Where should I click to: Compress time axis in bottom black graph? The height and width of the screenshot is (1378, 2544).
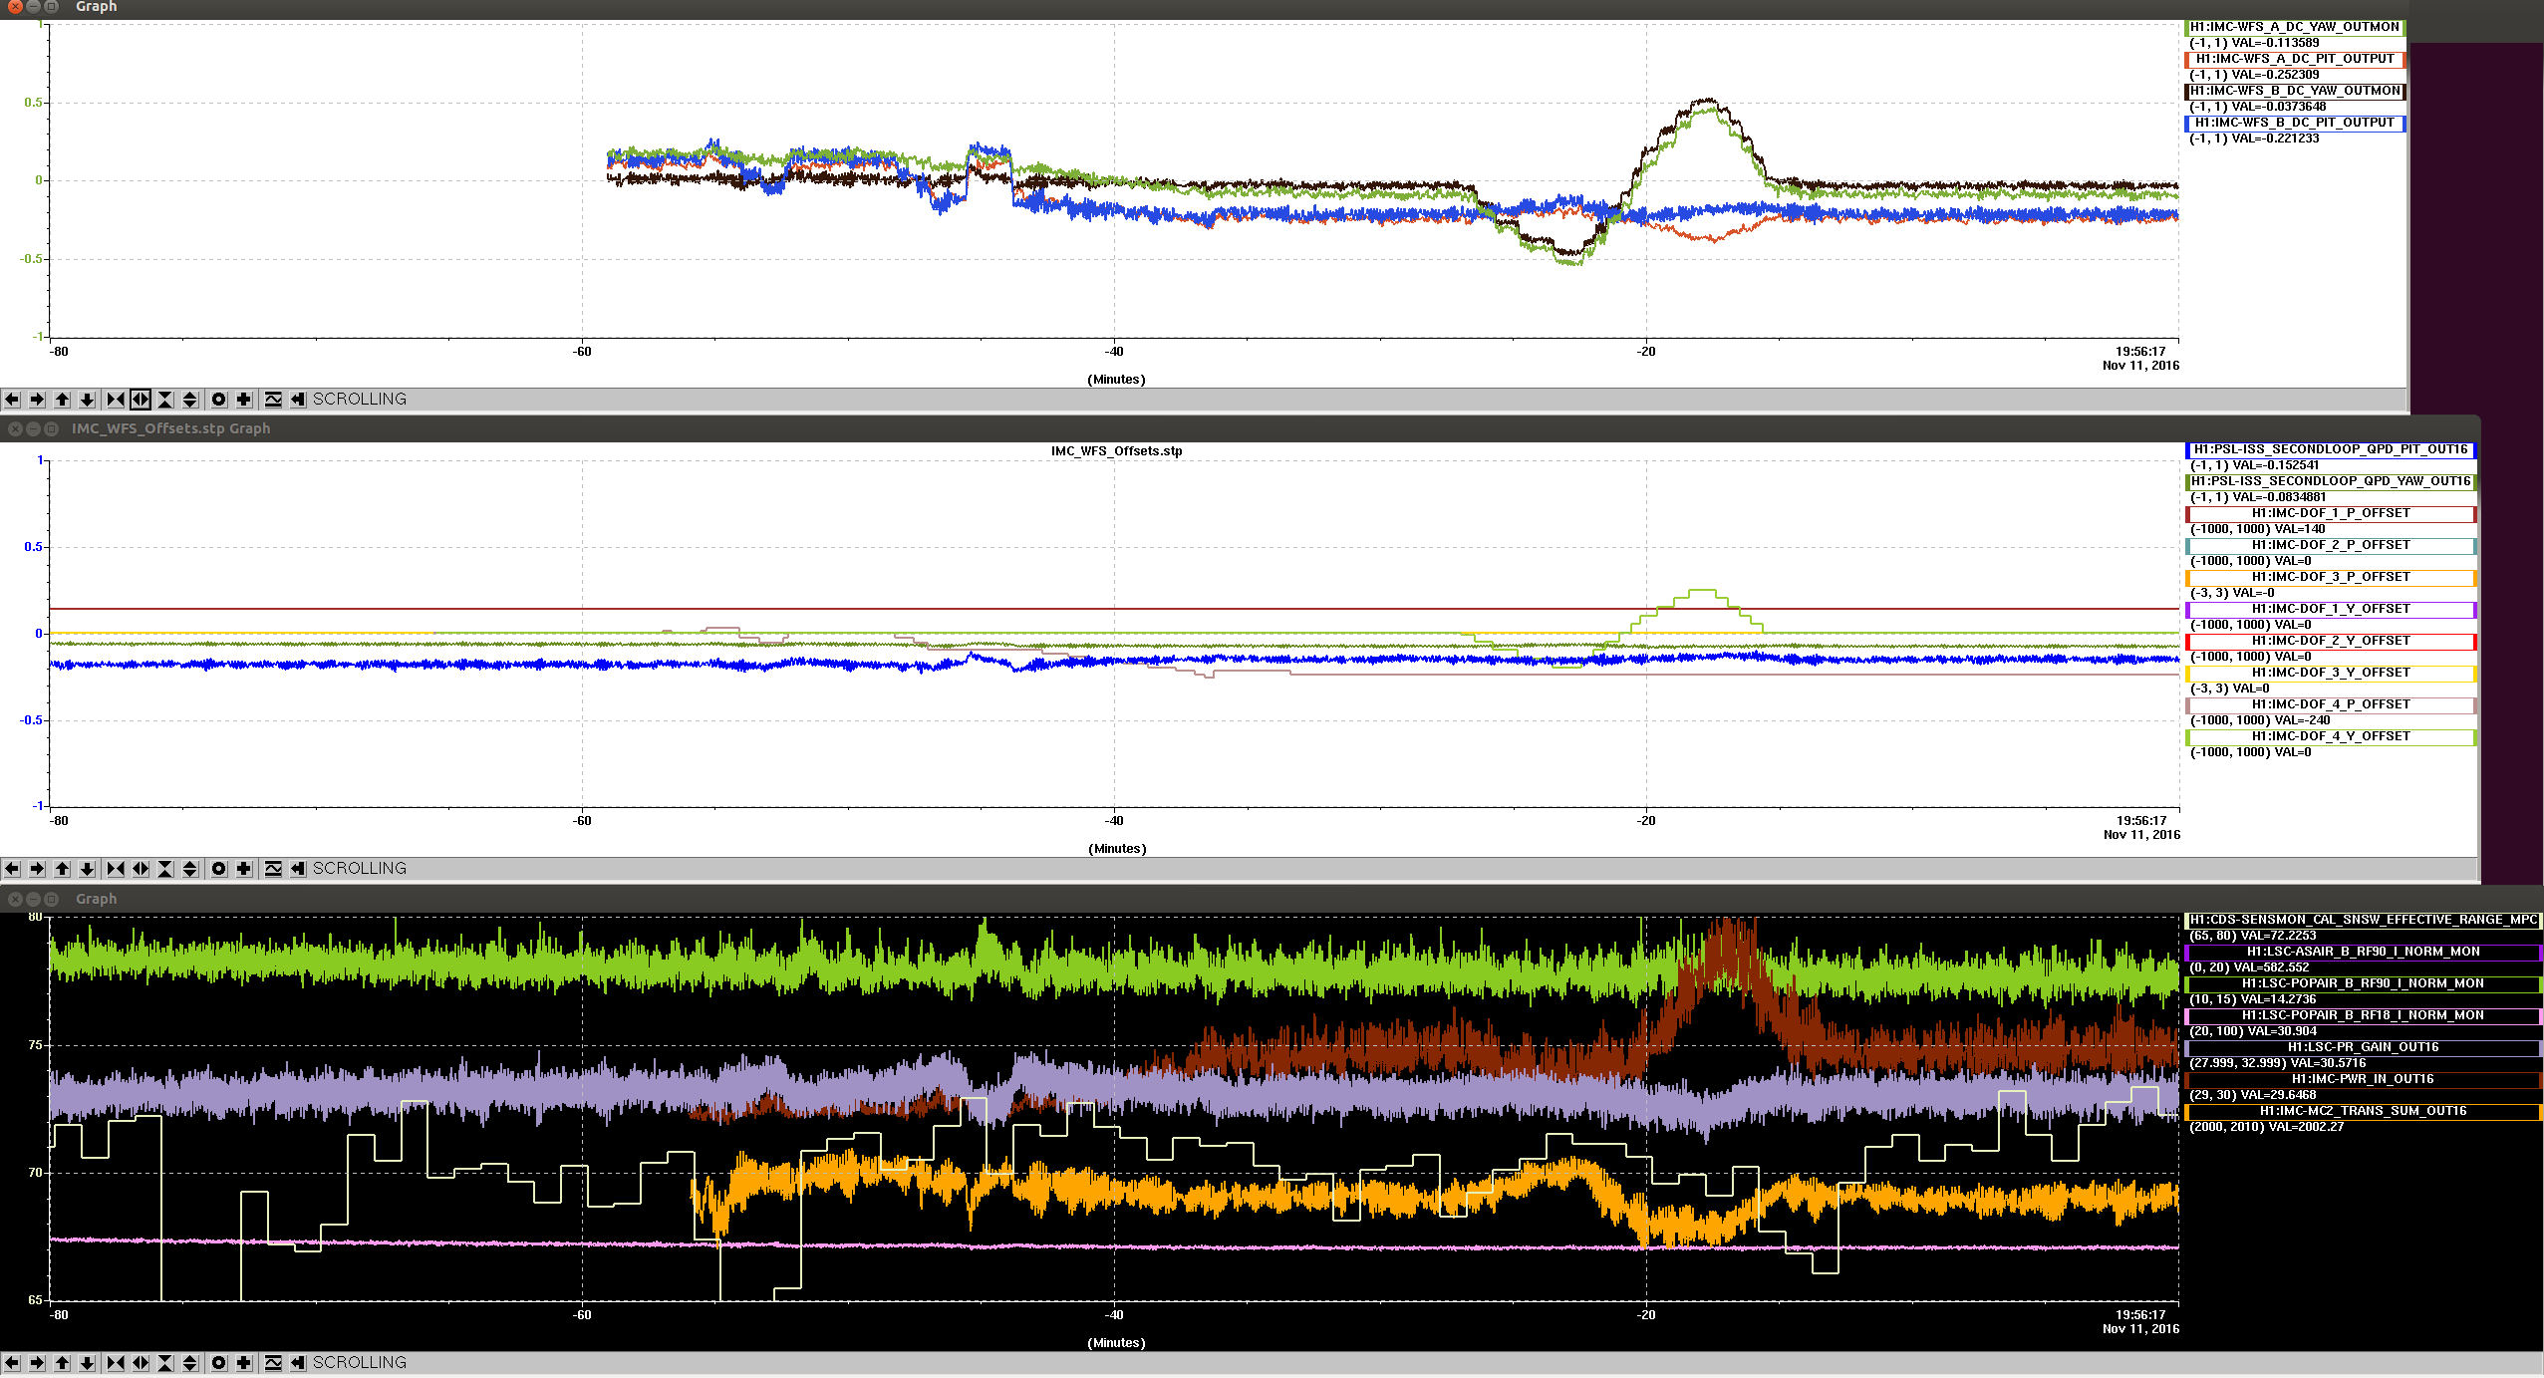[x=116, y=1363]
